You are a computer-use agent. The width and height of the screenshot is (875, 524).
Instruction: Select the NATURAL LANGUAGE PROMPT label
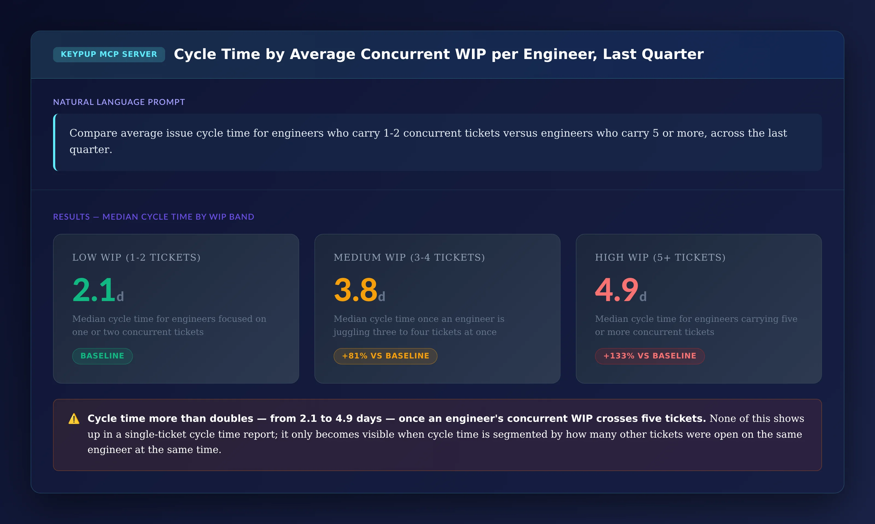119,102
